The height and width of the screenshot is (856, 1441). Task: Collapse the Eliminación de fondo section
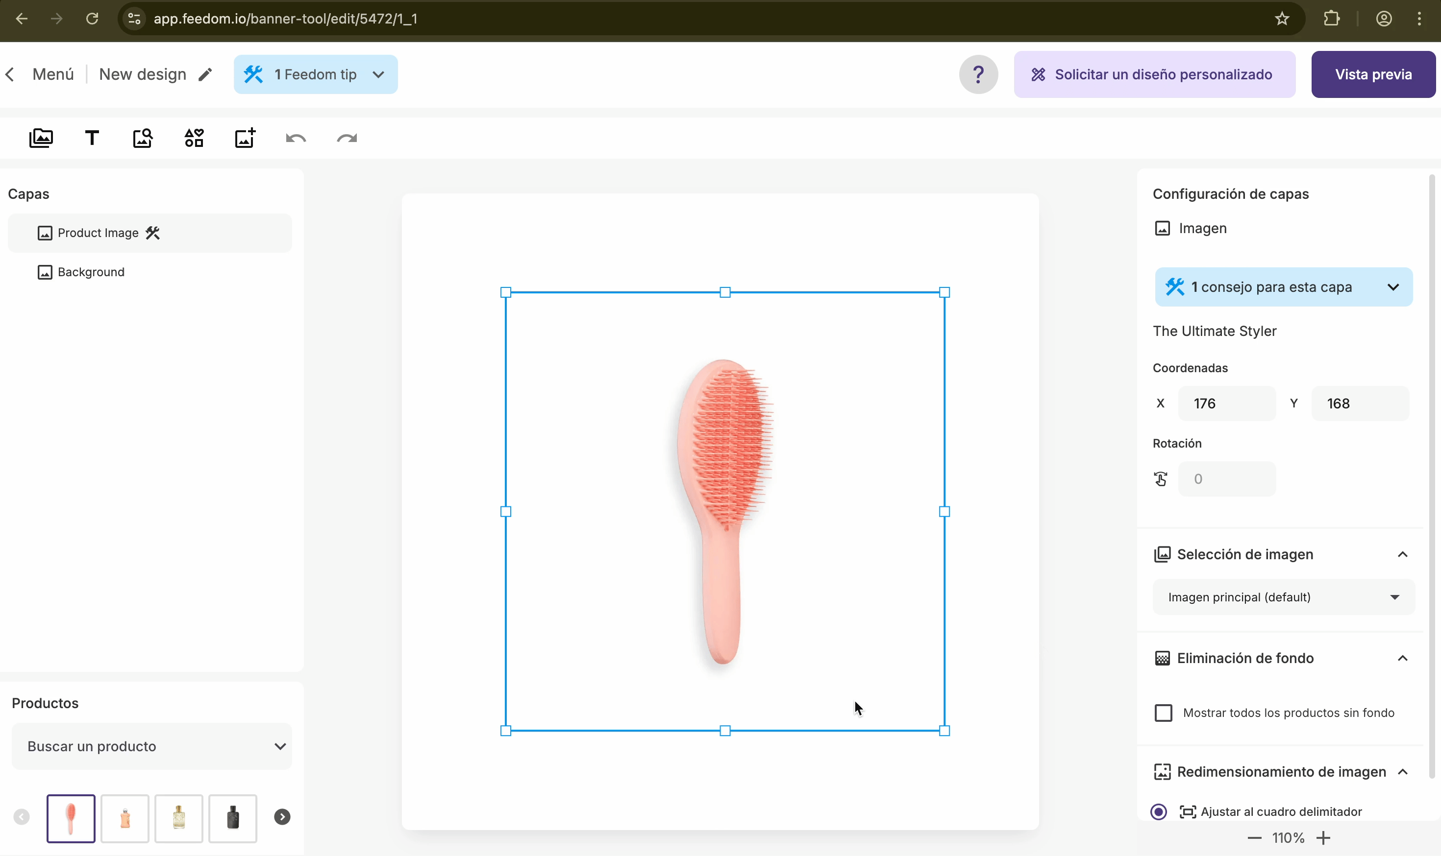[1402, 658]
